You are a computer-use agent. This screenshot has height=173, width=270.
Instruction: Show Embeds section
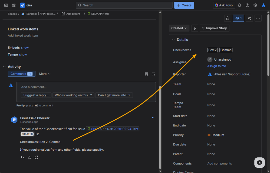point(25,48)
